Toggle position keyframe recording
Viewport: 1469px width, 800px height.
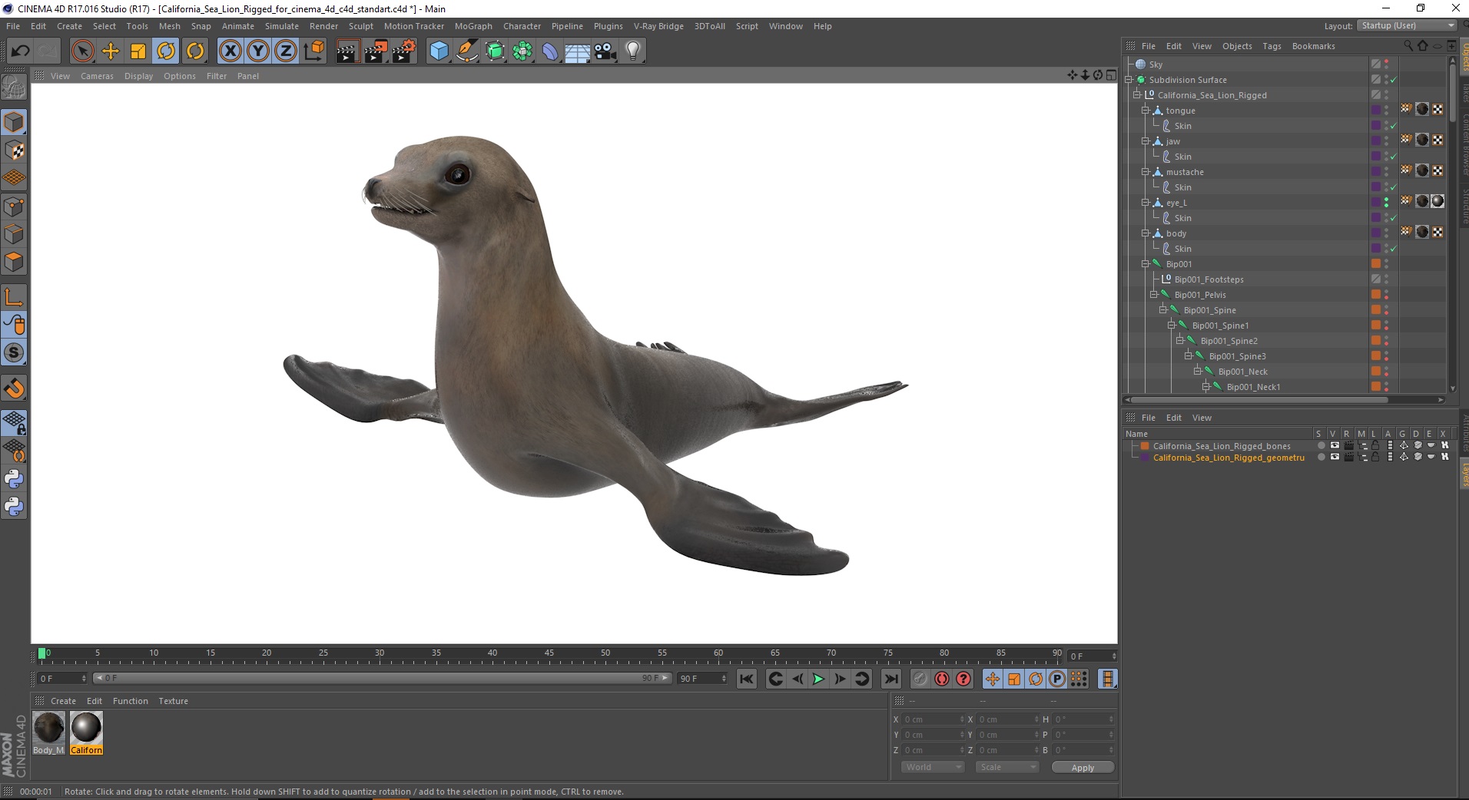click(x=993, y=679)
